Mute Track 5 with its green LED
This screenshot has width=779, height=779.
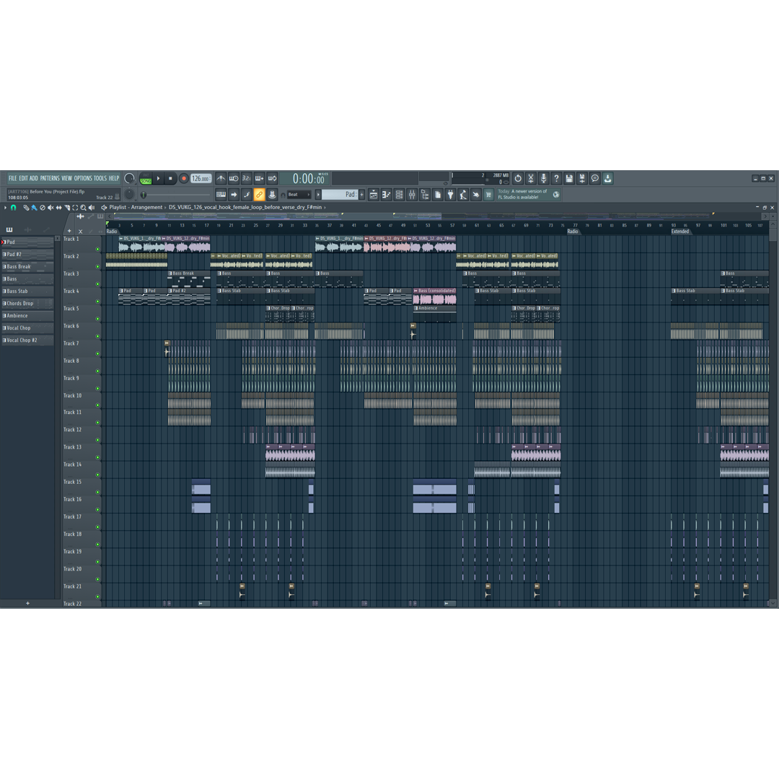coord(98,319)
